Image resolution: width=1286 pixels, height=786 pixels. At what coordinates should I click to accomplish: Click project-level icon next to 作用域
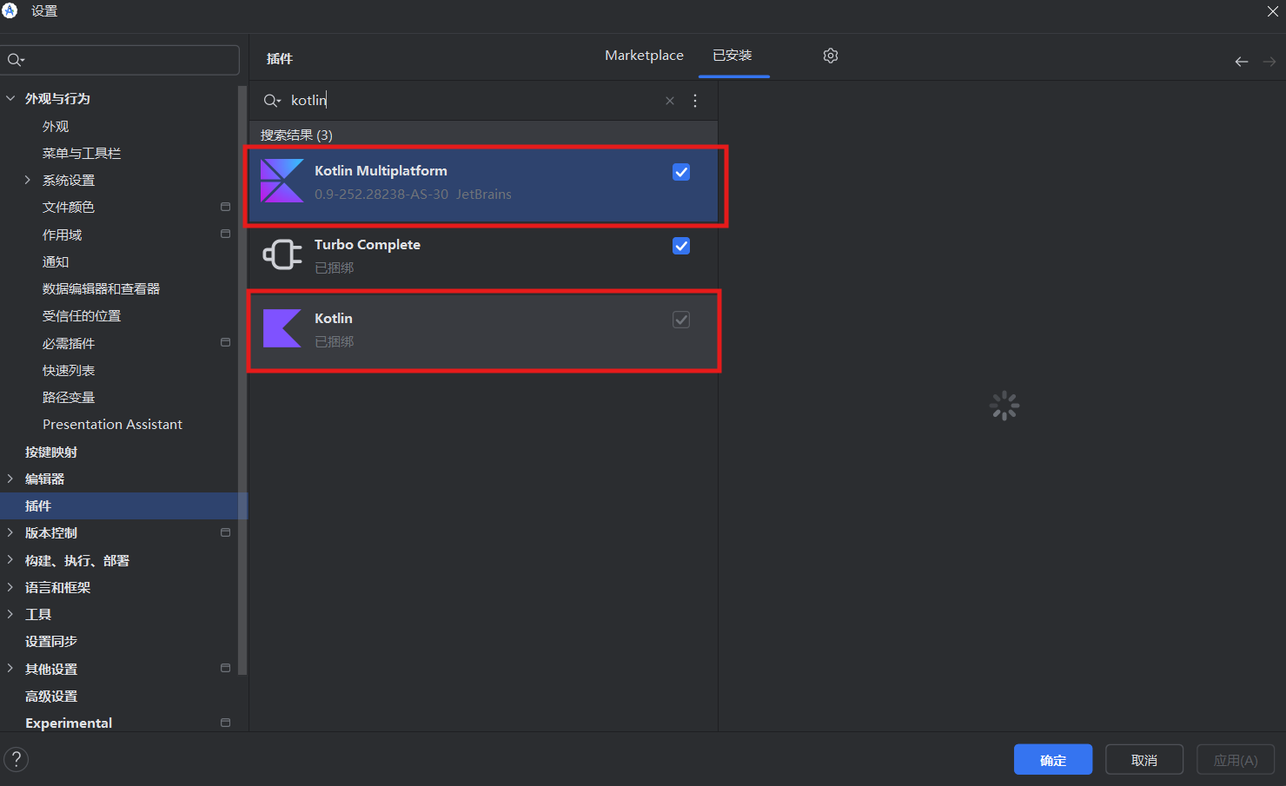[226, 234]
